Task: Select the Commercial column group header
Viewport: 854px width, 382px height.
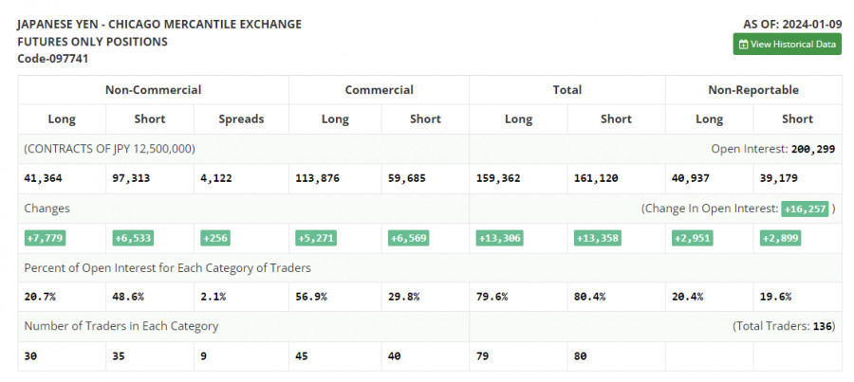Action: [379, 90]
